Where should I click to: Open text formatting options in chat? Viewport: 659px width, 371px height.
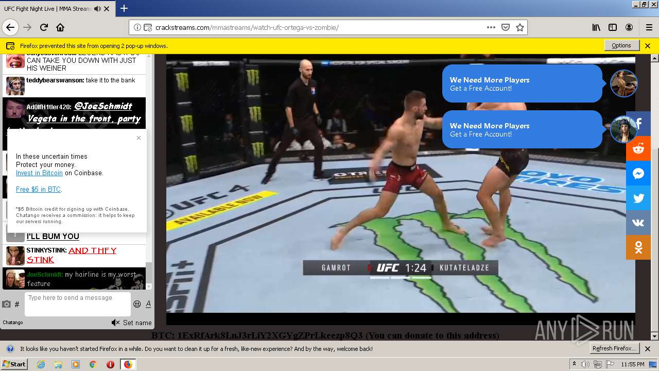[148, 304]
